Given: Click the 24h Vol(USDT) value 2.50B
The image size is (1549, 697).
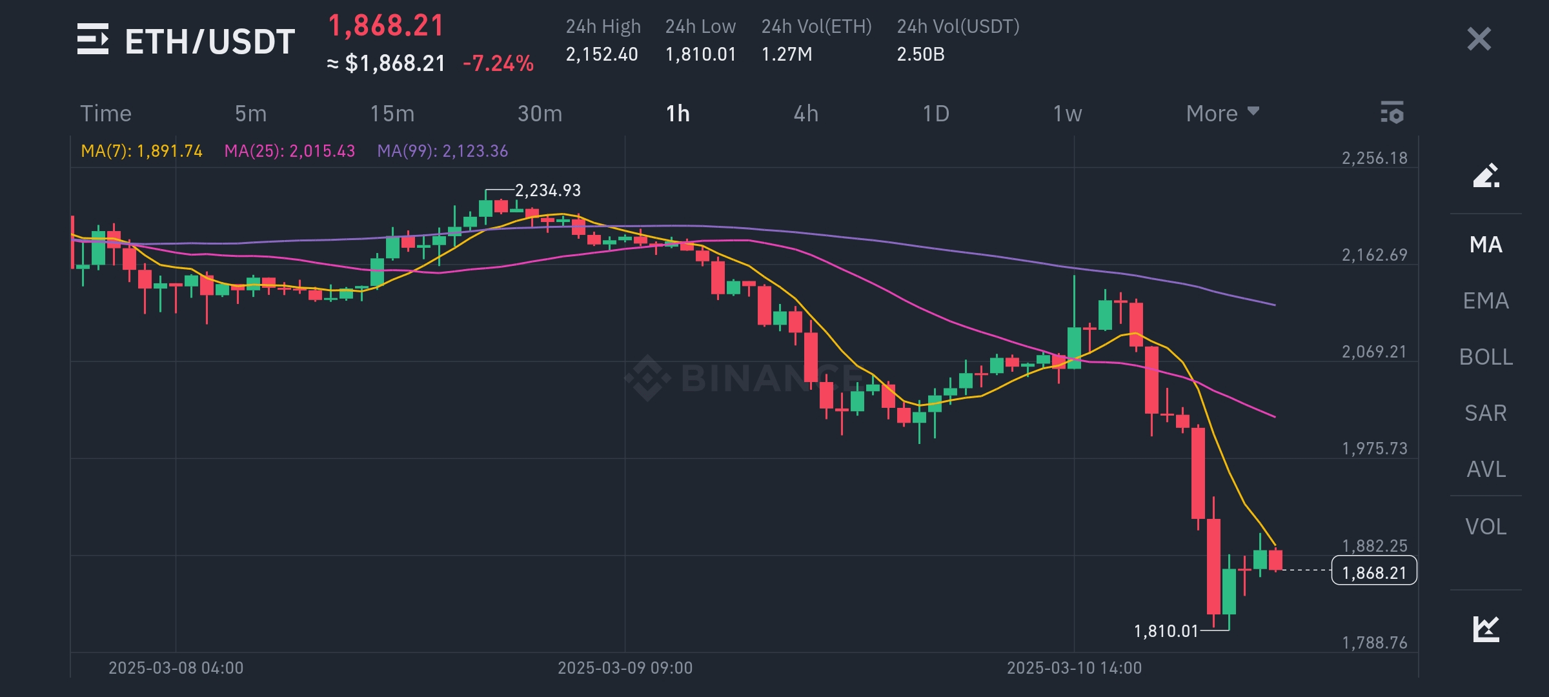Looking at the screenshot, I should pos(920,54).
